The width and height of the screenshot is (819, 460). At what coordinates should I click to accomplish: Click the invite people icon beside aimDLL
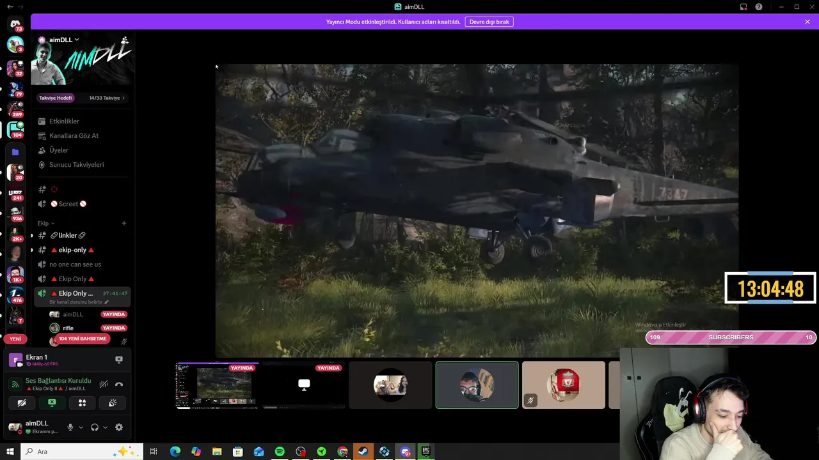(x=125, y=40)
